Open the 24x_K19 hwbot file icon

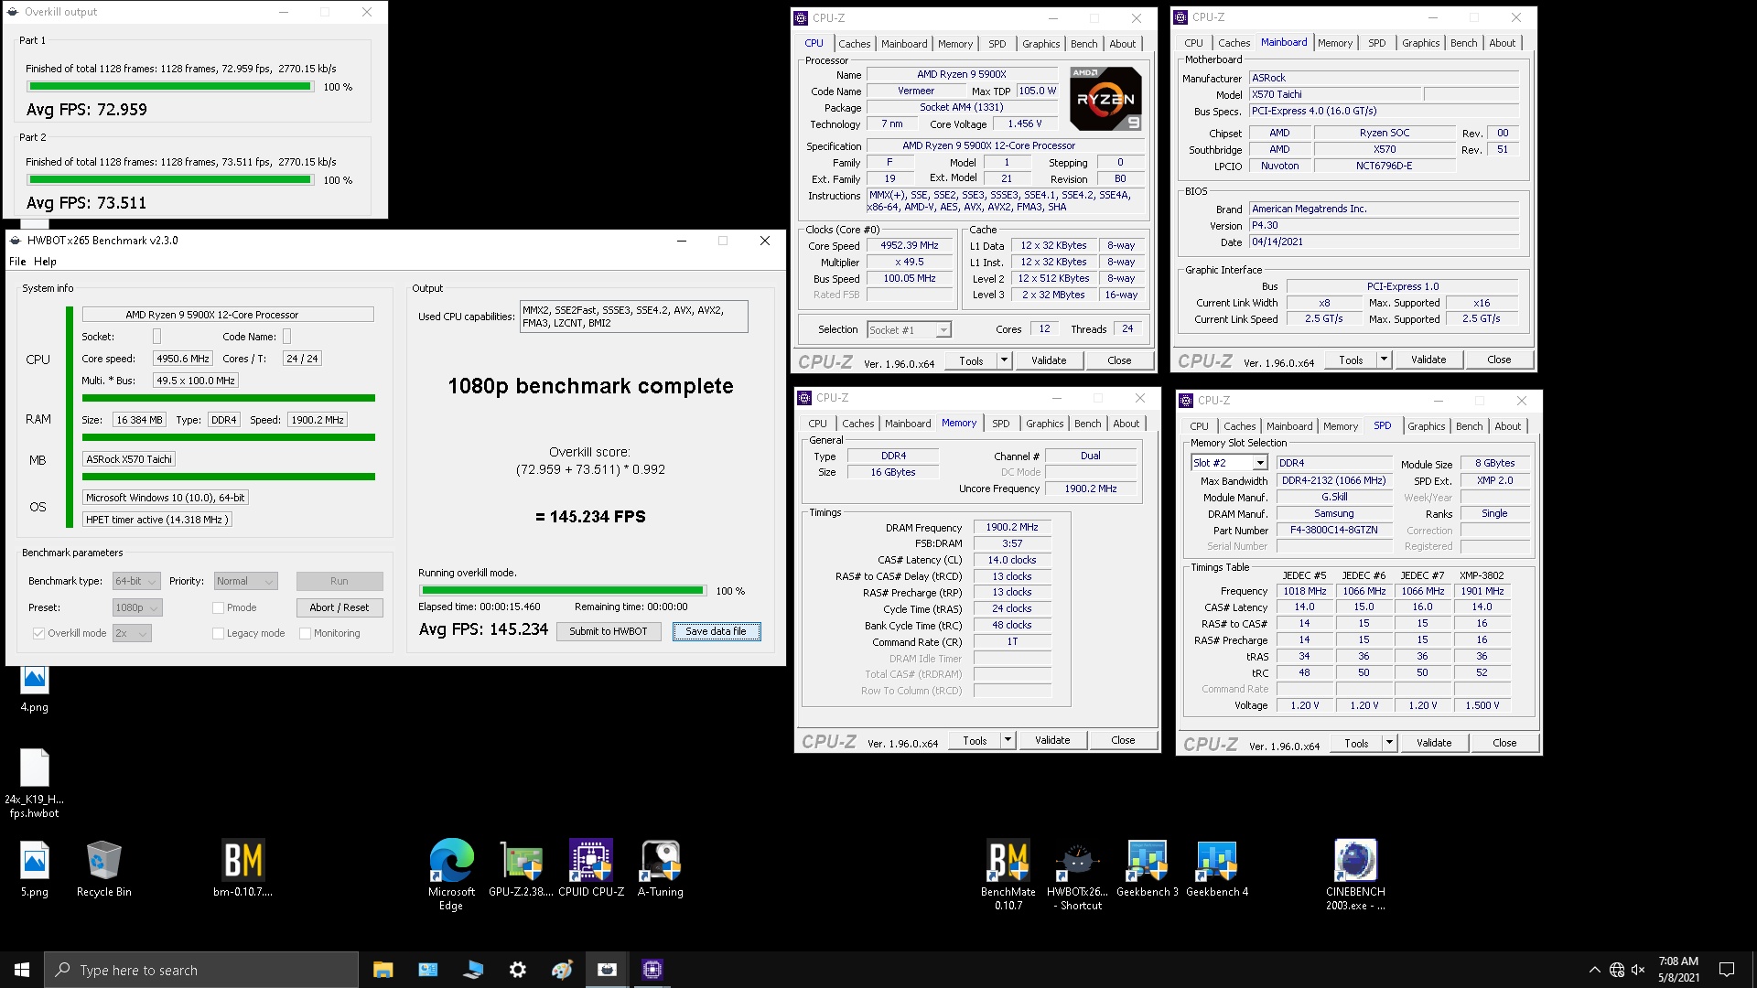[34, 783]
